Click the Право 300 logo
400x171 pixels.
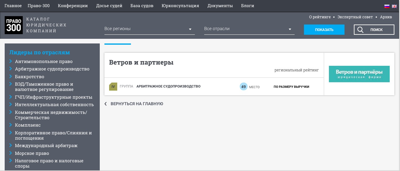click(14, 25)
